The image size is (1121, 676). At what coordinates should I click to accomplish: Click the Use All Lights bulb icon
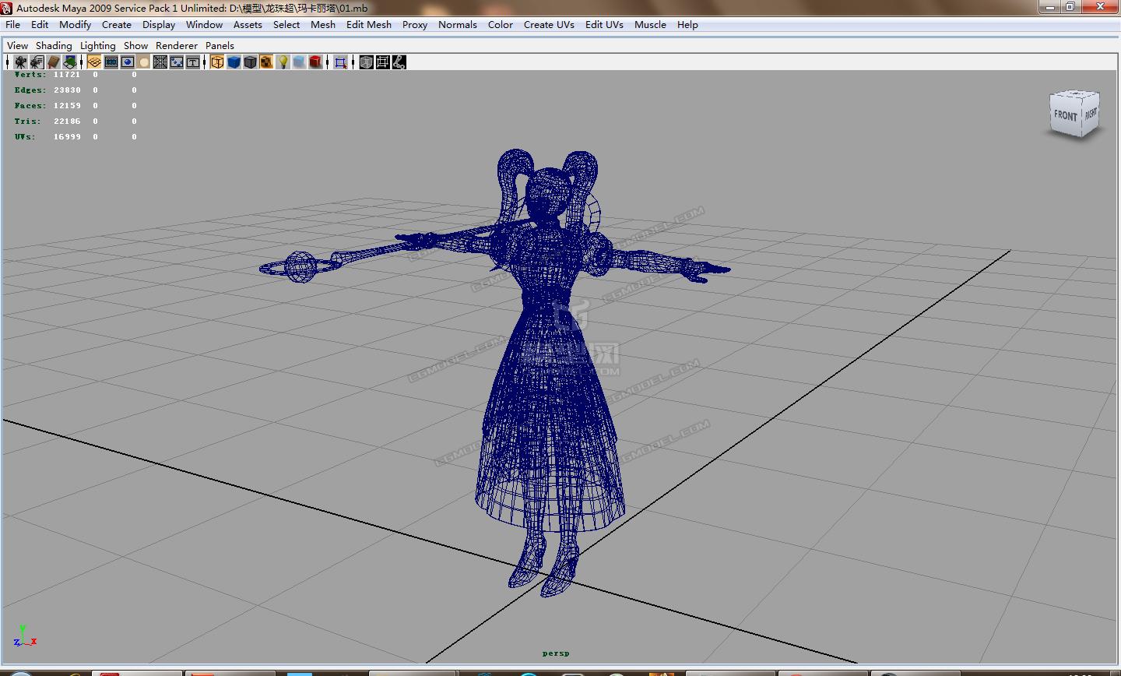coord(283,62)
